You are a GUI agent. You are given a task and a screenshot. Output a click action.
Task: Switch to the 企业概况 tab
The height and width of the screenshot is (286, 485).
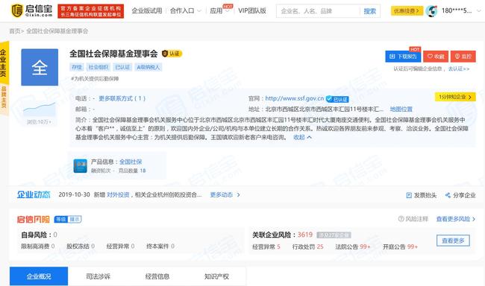point(39,276)
